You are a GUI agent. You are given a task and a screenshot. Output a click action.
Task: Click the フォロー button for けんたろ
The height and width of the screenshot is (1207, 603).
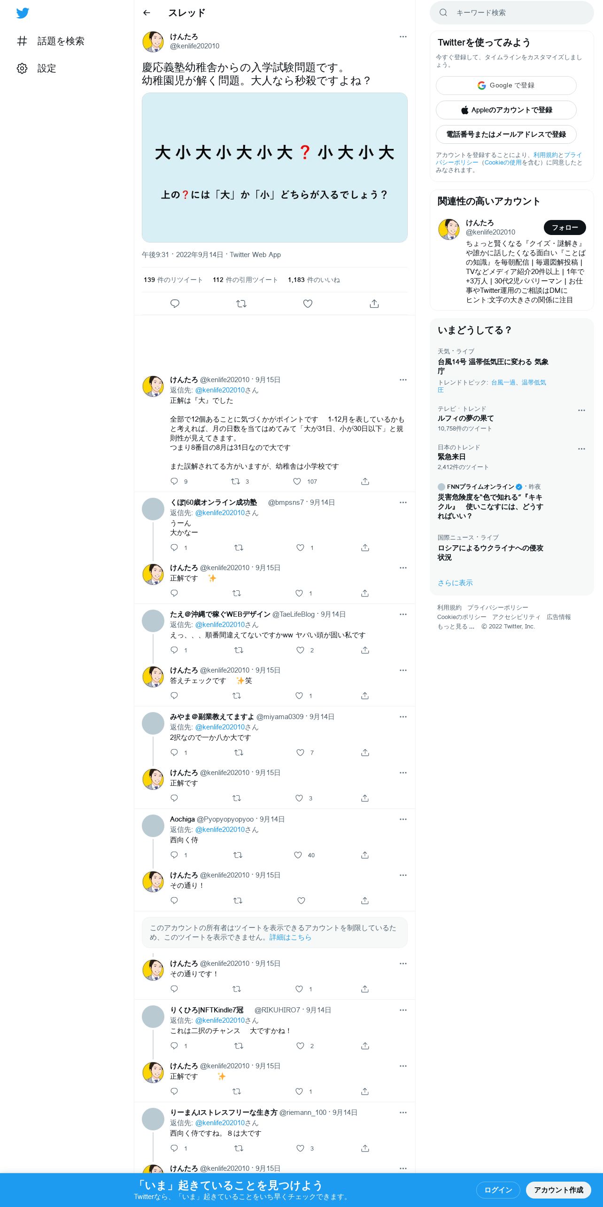(564, 227)
